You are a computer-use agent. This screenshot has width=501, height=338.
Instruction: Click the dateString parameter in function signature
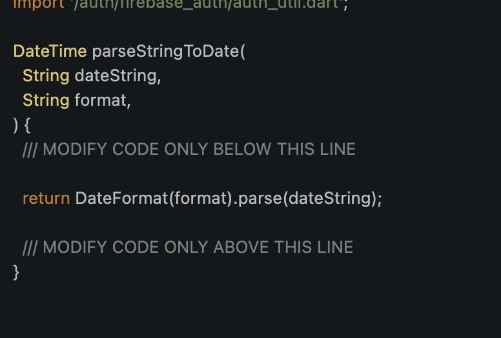pos(116,76)
